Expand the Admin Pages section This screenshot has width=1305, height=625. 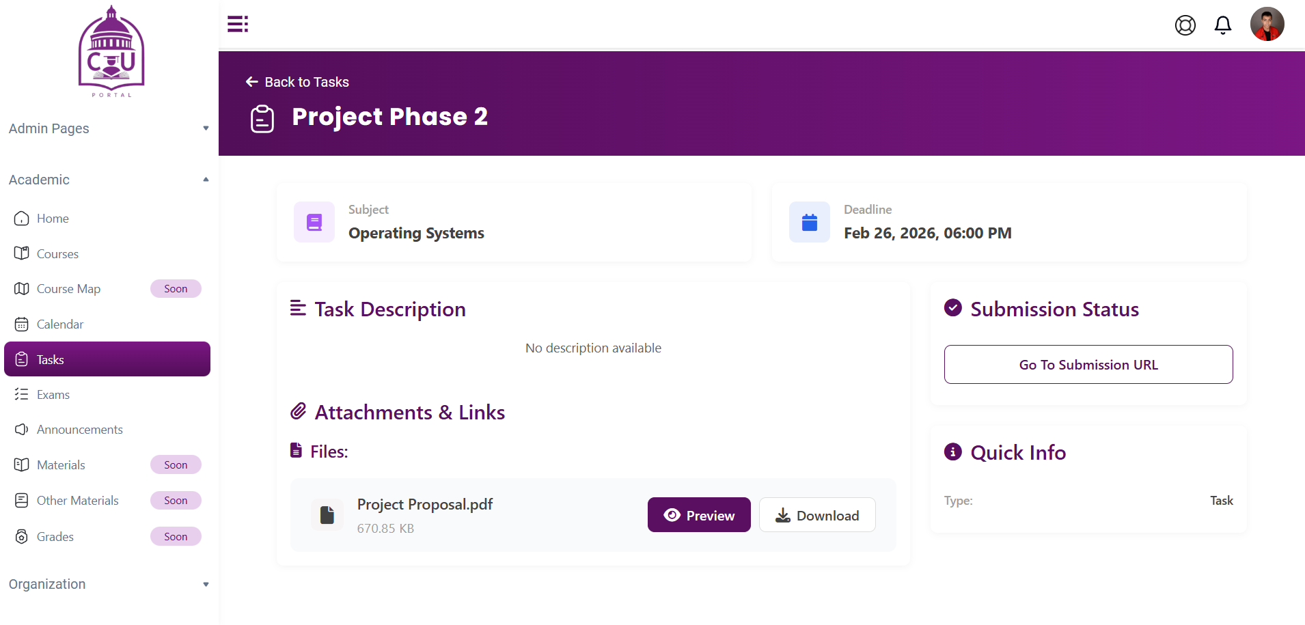click(x=109, y=128)
